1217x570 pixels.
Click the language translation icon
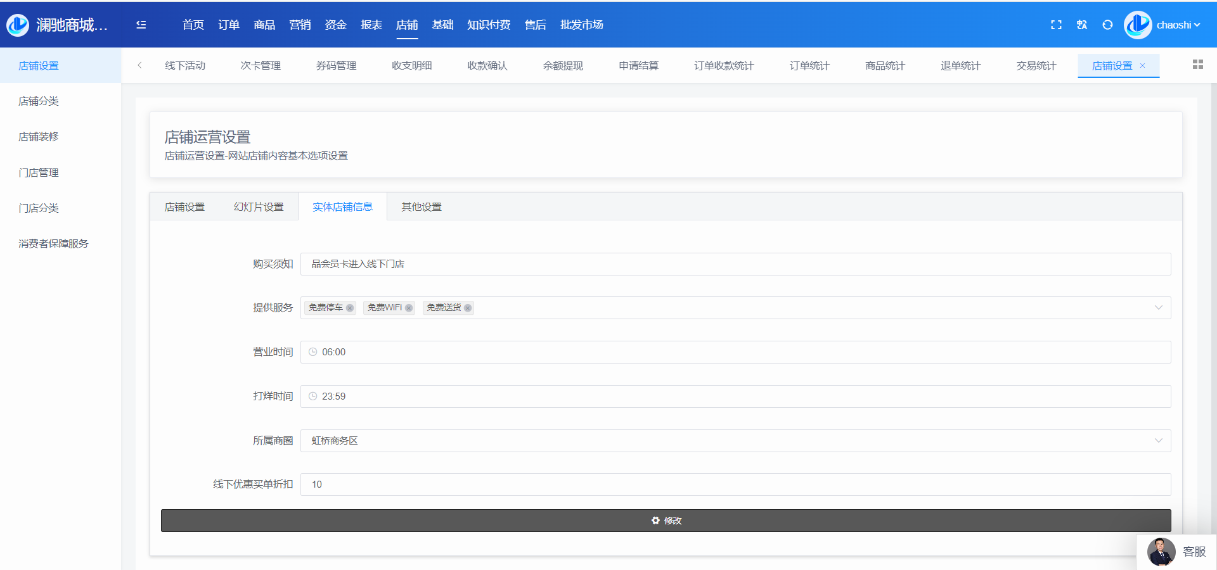pos(1082,25)
